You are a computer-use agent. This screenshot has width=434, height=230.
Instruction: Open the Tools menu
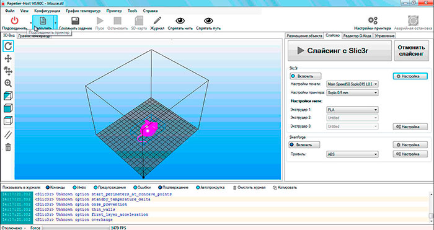coord(133,11)
